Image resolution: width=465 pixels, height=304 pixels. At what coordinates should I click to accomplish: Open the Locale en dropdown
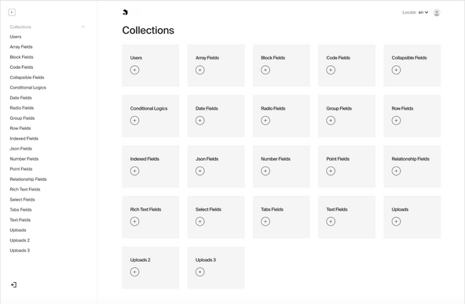click(423, 13)
